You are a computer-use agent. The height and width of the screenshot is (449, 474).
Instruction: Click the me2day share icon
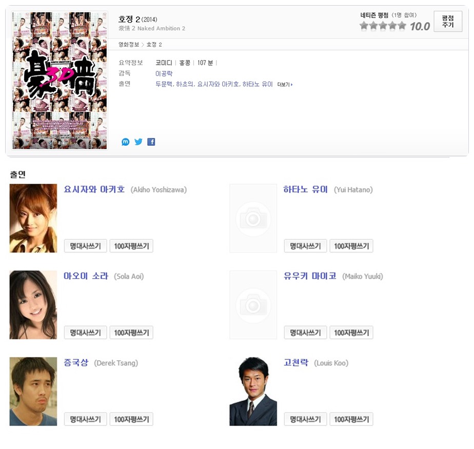tap(126, 142)
